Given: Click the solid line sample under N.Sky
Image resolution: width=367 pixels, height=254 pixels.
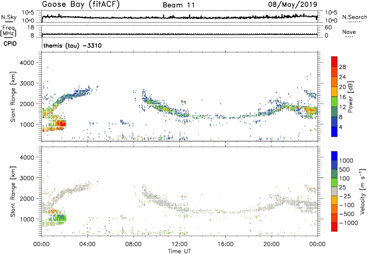Looking at the screenshot, I should 9,22.
